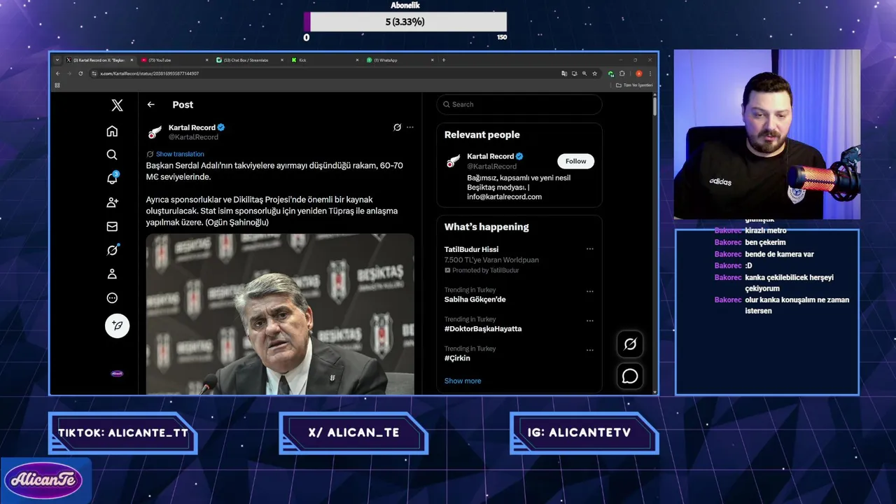Open the Extensions puzzle icon

click(622, 73)
